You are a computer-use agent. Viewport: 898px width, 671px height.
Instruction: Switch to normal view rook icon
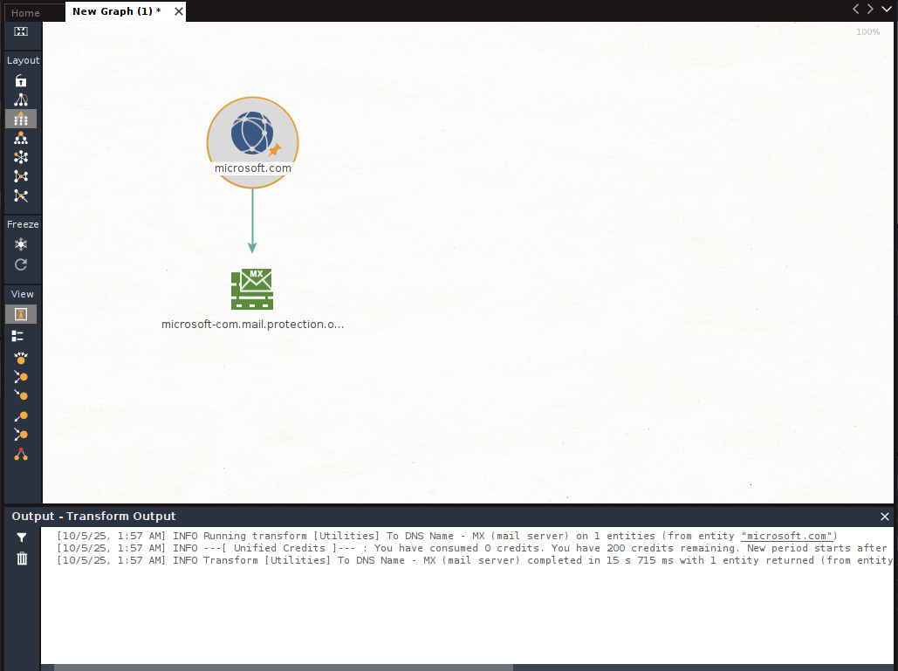[x=21, y=314]
